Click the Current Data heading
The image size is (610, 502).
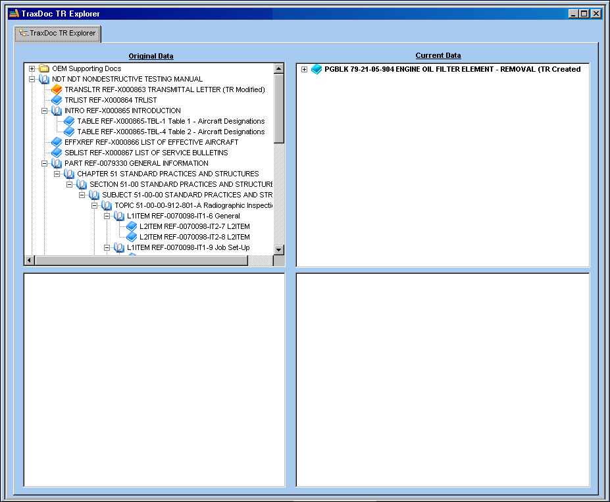pos(438,55)
